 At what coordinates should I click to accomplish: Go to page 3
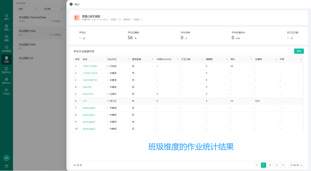click(276, 165)
